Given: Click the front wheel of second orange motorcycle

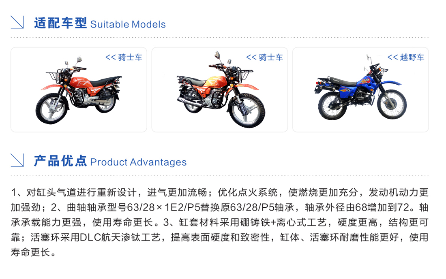Looking at the screenshot, I should click(x=247, y=111).
